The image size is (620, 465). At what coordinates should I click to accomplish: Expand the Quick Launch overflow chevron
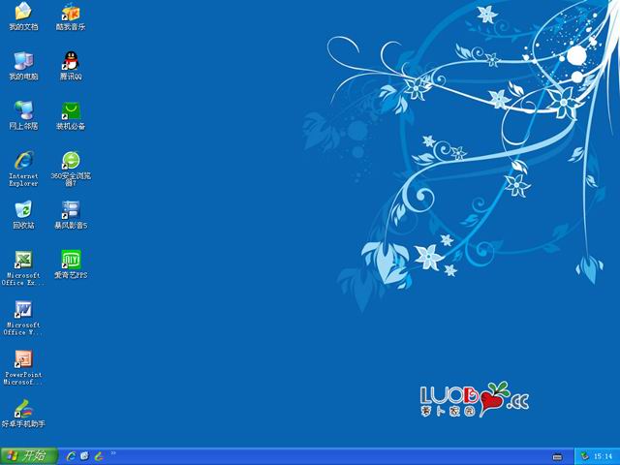click(113, 453)
